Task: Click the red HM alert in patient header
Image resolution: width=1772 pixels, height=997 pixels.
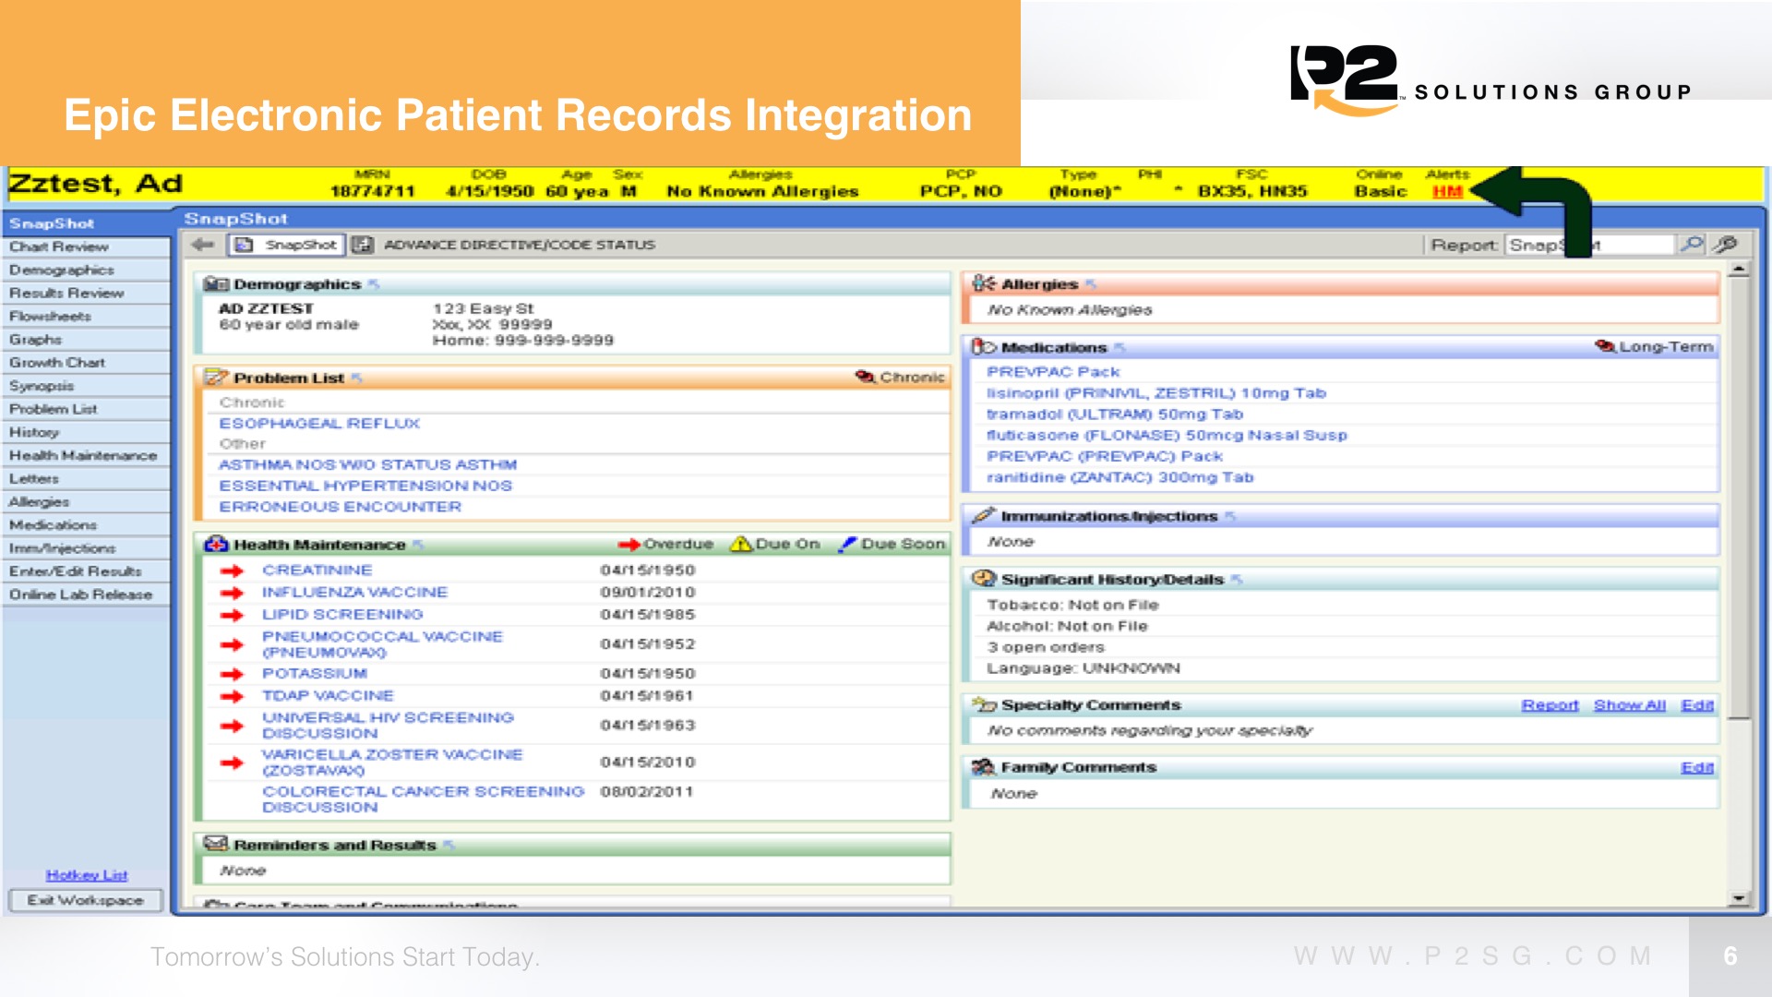Action: click(1447, 192)
